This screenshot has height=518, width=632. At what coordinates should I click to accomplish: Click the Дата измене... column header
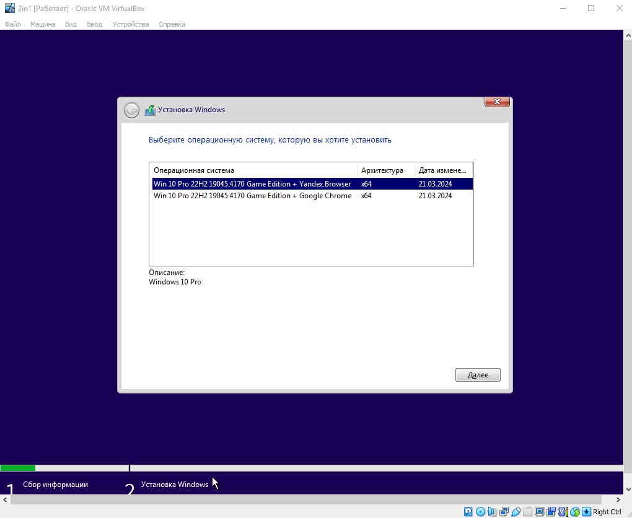[444, 170]
